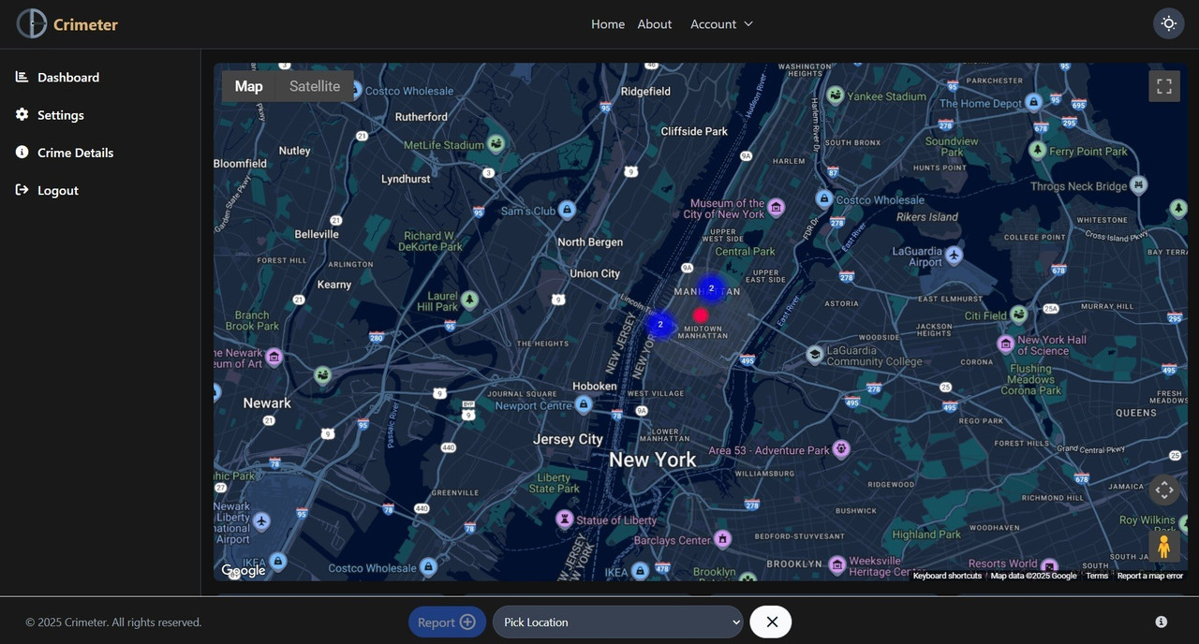
Task: Click the Google logo on the map
Action: [x=244, y=570]
